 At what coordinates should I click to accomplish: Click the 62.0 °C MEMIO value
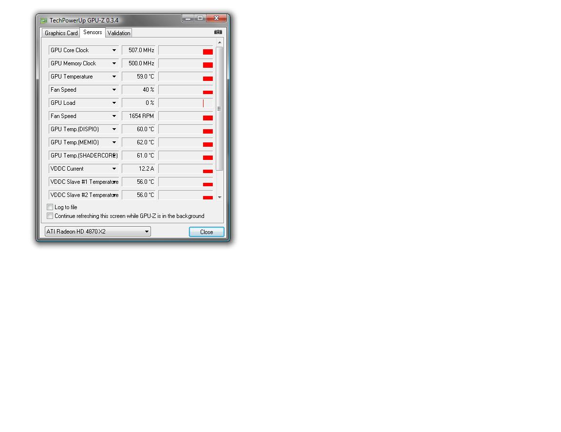click(138, 142)
